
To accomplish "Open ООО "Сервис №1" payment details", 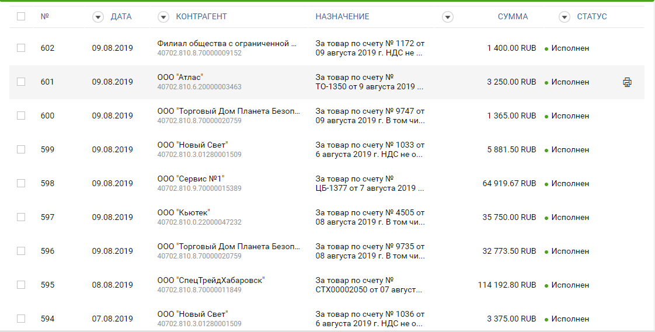I will click(x=191, y=179).
